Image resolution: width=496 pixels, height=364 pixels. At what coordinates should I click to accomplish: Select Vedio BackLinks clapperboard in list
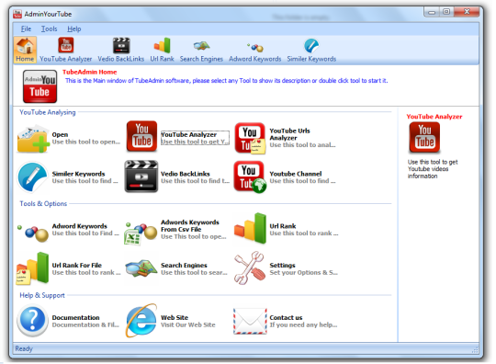(141, 176)
